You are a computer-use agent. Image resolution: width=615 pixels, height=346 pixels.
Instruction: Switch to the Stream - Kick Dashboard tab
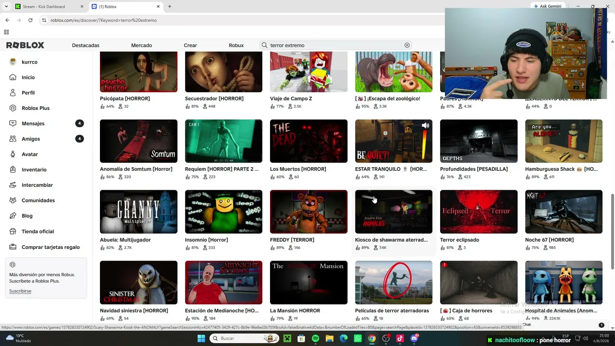44,7
